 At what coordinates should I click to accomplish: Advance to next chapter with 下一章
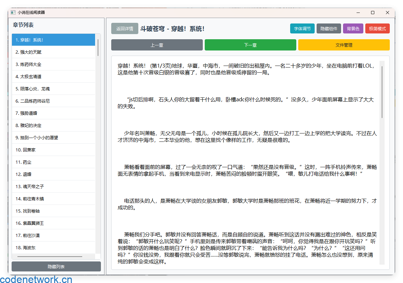[x=250, y=45]
